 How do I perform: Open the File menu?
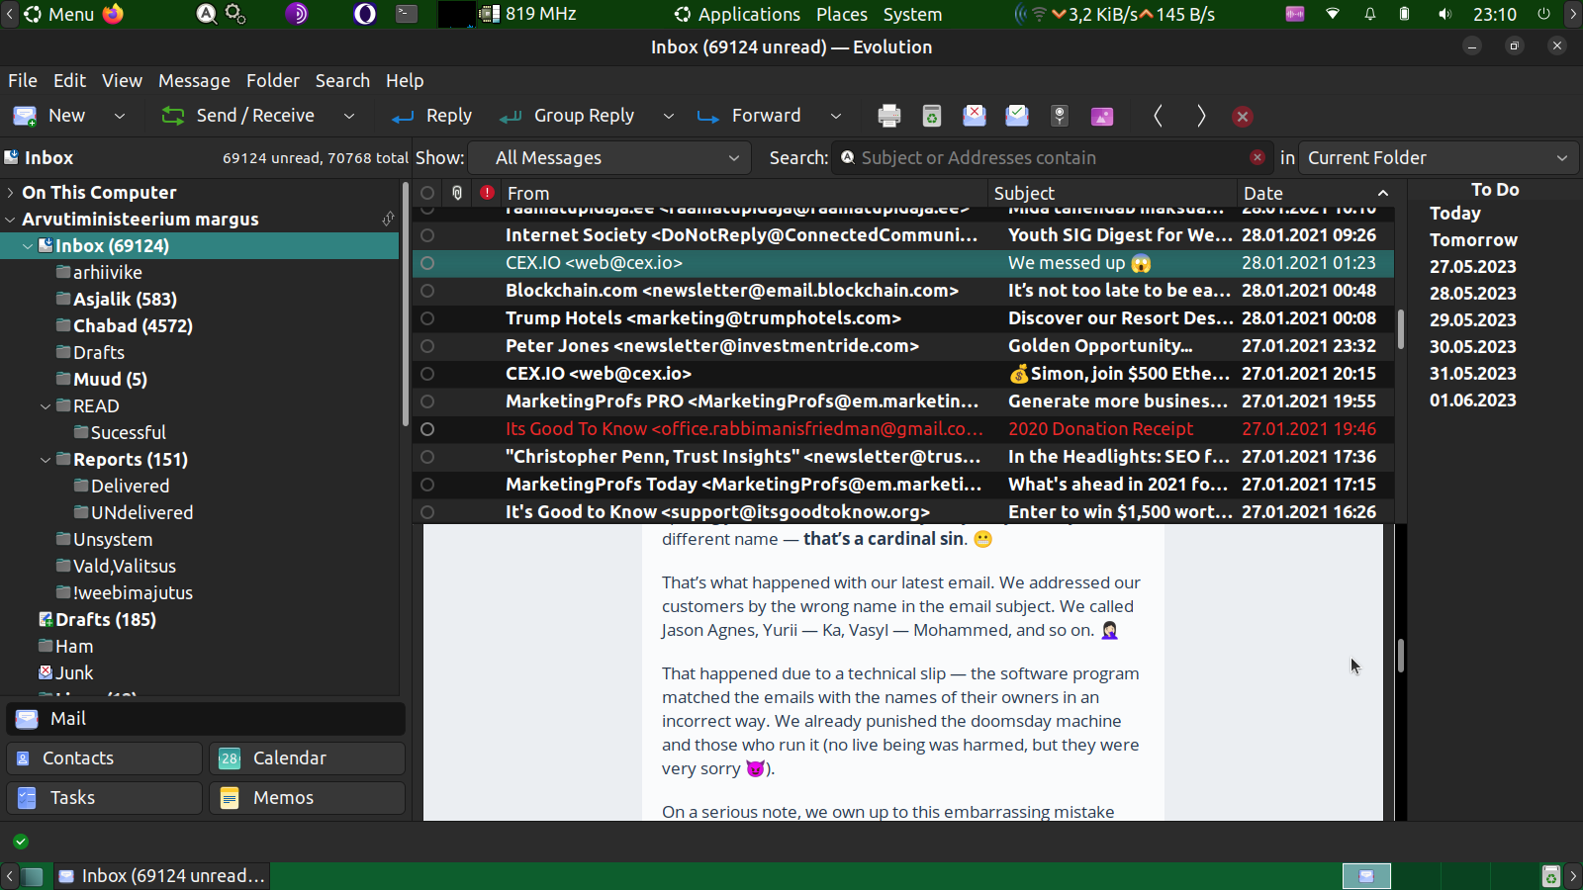point(23,81)
